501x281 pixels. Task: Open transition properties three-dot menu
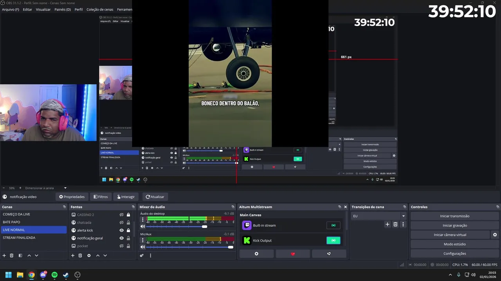(x=403, y=224)
